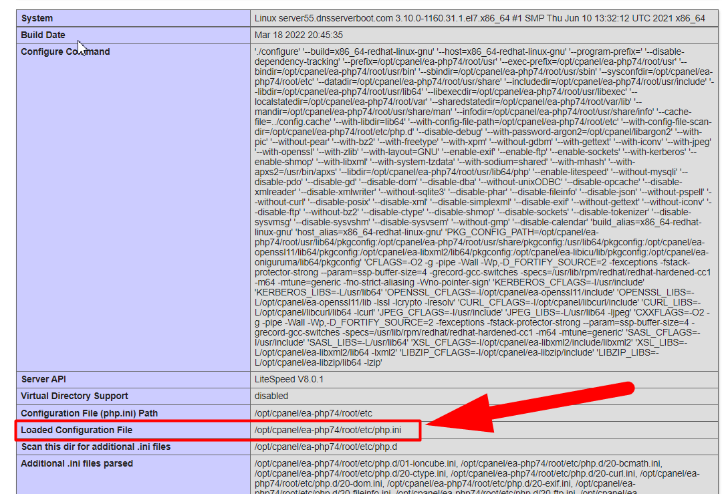Select the 'Server API' label
This screenshot has height=494, width=724.
[x=43, y=380]
